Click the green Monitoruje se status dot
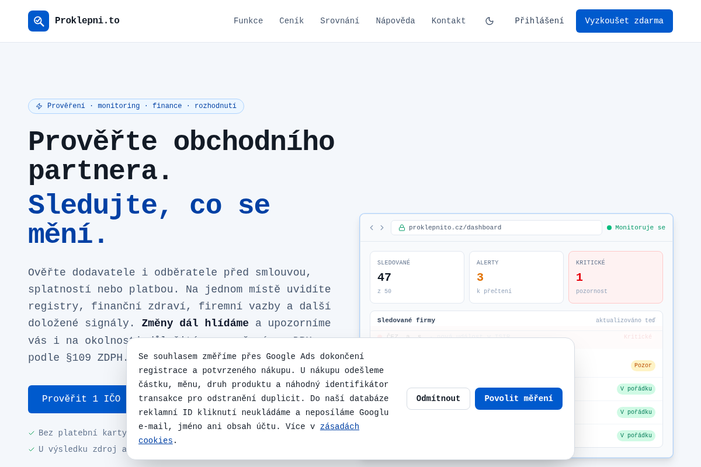The height and width of the screenshot is (467, 701). 609,228
